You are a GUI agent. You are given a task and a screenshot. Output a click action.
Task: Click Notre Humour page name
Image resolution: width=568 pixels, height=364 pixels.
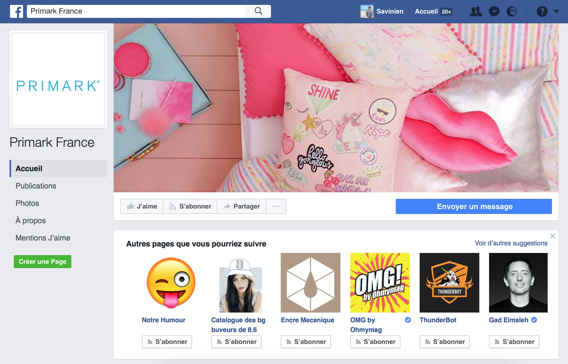[164, 320]
